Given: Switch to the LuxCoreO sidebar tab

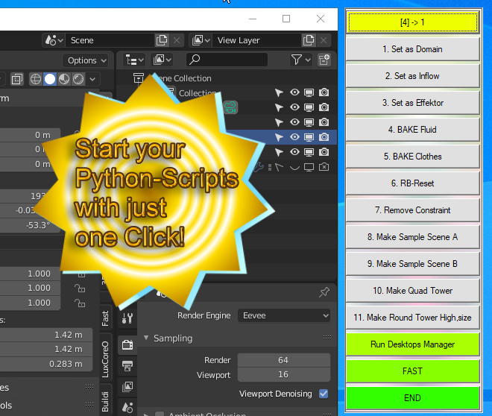Looking at the screenshot, I should pyautogui.click(x=105, y=359).
